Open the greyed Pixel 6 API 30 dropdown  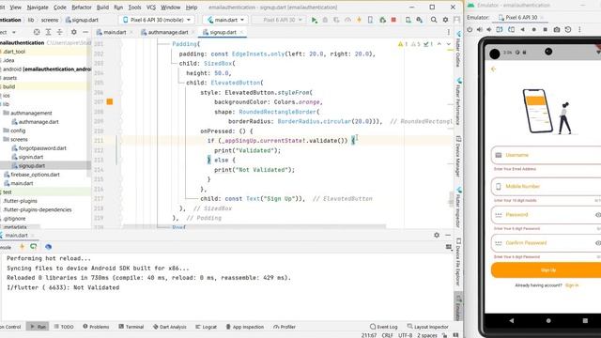(x=279, y=20)
